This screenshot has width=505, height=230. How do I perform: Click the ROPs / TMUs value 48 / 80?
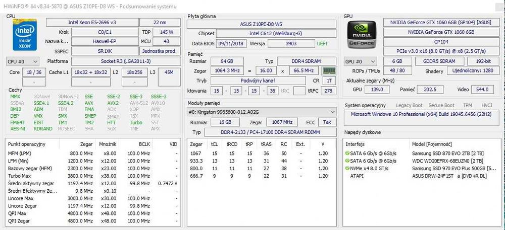point(397,71)
